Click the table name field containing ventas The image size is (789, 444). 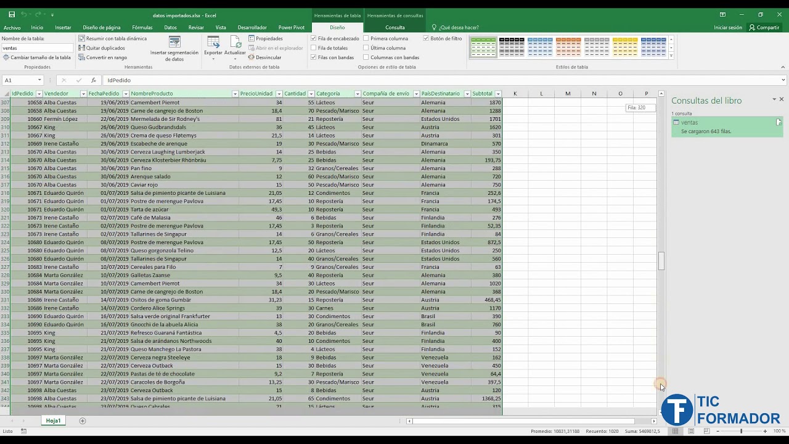tap(38, 47)
